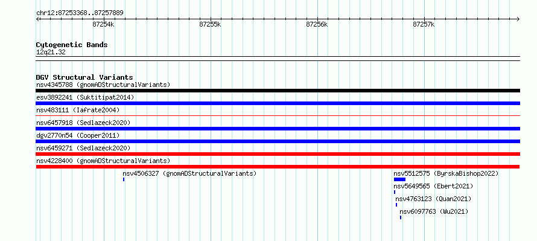This screenshot has width=537, height=241.
Task: Click the 87256k ruler position
Action: pos(317,24)
